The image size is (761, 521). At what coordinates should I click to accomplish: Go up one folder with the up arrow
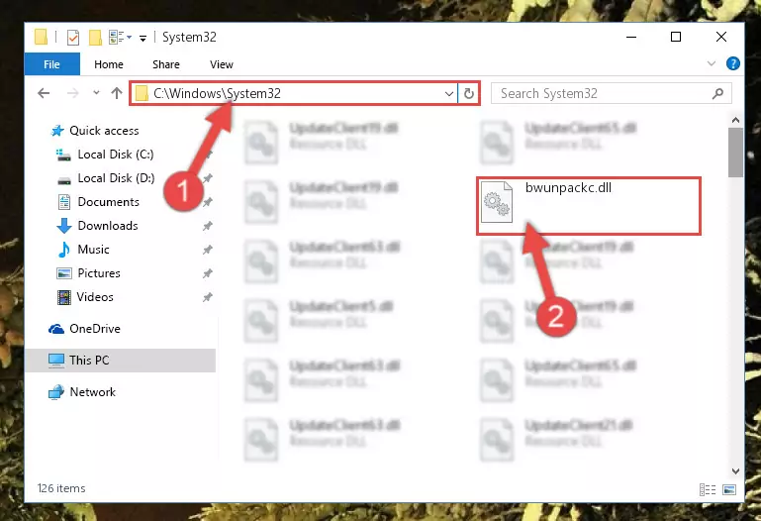coord(117,93)
